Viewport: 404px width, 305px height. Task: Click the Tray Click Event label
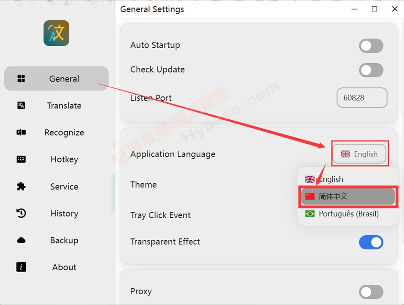[160, 215]
